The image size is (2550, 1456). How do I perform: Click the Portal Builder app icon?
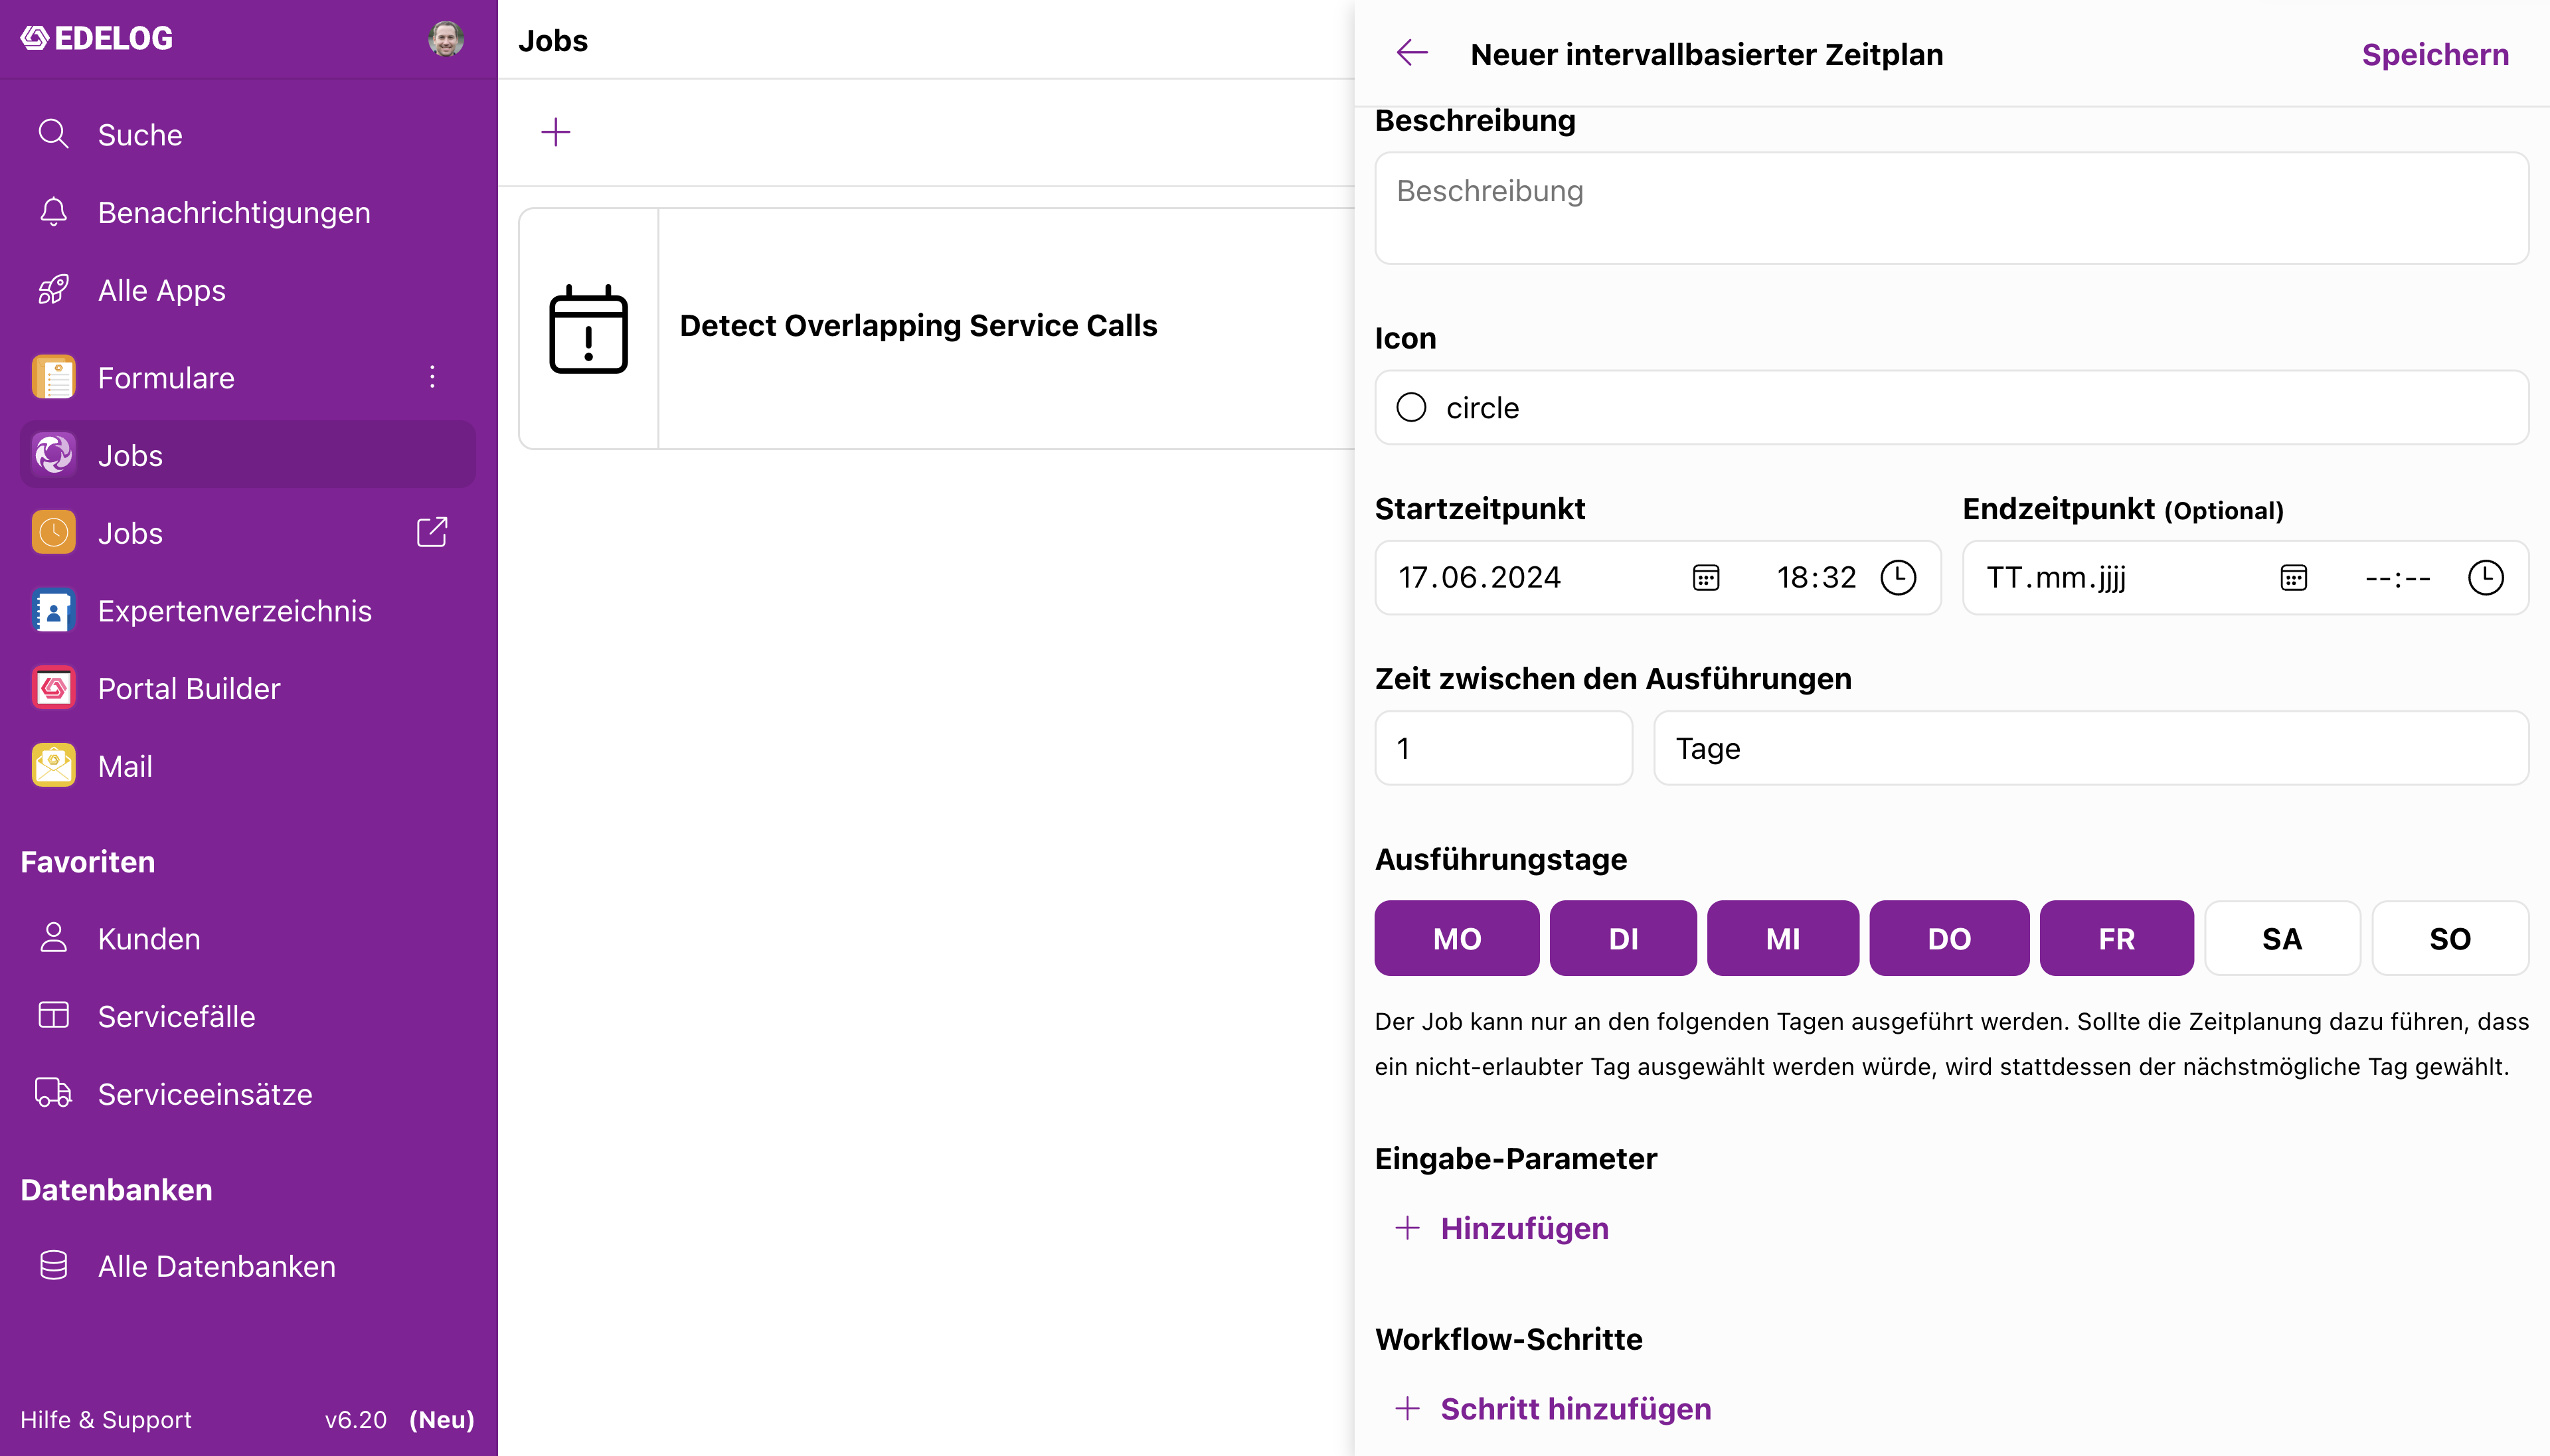(x=53, y=688)
